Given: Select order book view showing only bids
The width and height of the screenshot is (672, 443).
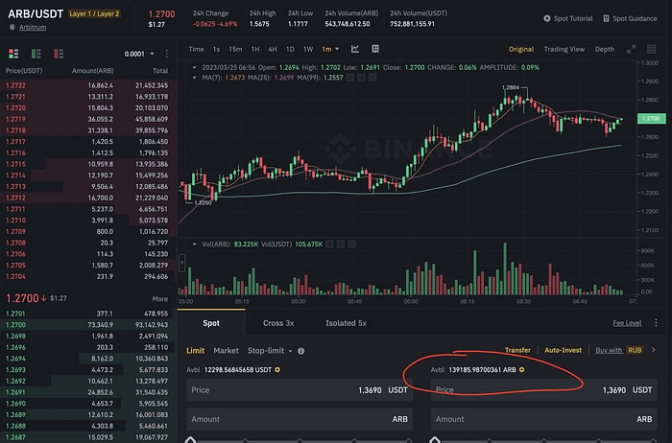Looking at the screenshot, I should coord(36,54).
